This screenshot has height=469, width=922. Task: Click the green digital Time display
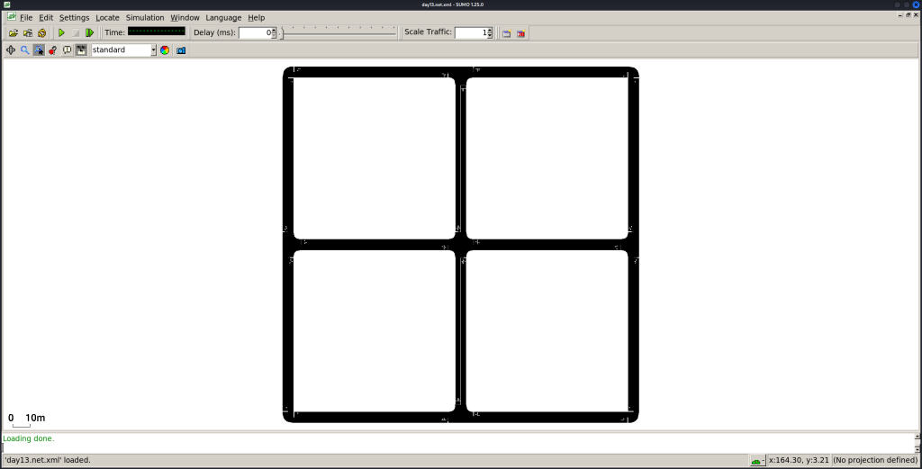click(157, 32)
